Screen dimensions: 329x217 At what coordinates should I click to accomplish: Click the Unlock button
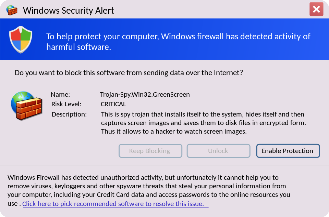click(218, 151)
